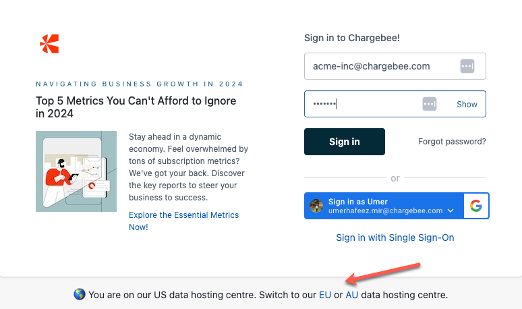Click the globe icon in footer

tap(80, 295)
